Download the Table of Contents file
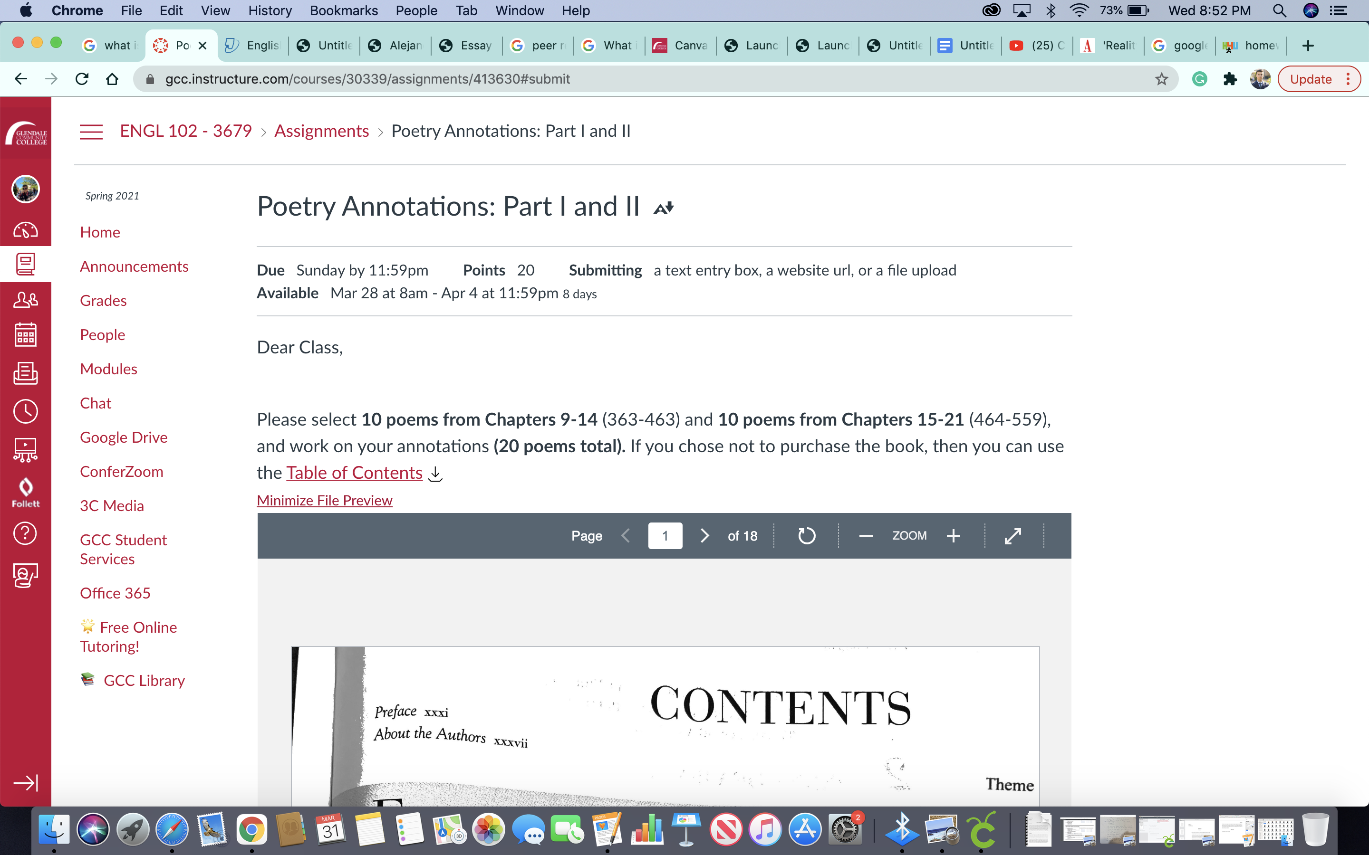Viewport: 1369px width, 855px height. pos(435,473)
